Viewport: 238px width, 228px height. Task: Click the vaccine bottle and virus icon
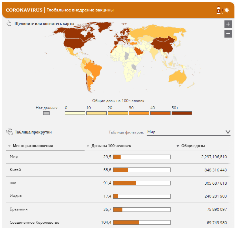coord(223,10)
